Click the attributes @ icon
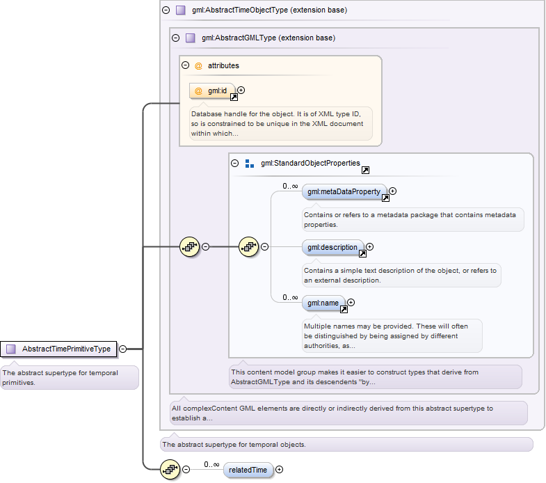The height and width of the screenshot is (483, 546). [198, 66]
